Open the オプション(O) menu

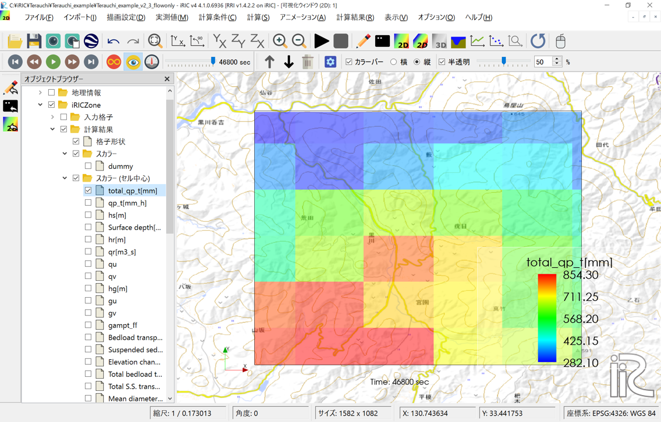pyautogui.click(x=436, y=17)
